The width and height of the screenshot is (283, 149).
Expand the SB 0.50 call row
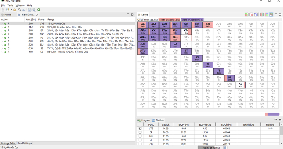point(2,48)
